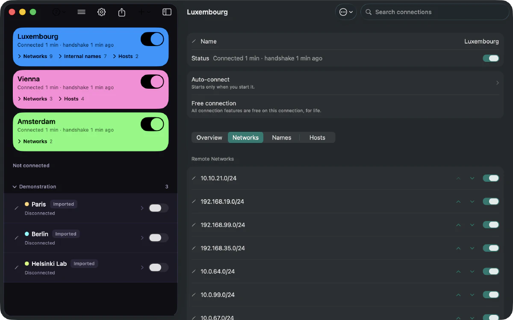This screenshot has width=513, height=320.
Task: Click the share/export icon in toolbar
Action: coord(122,12)
